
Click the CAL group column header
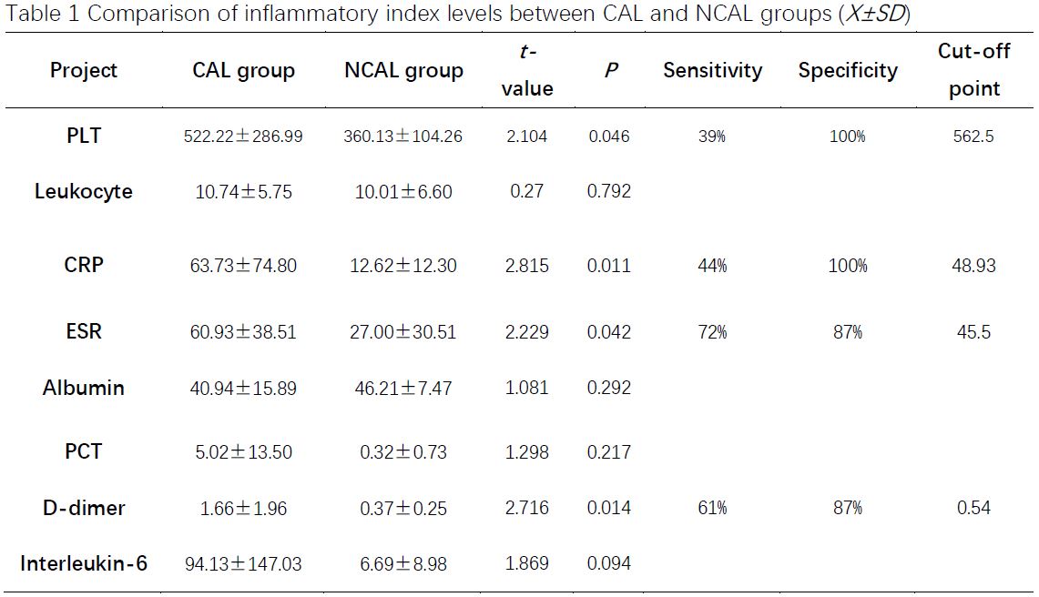pyautogui.click(x=243, y=71)
